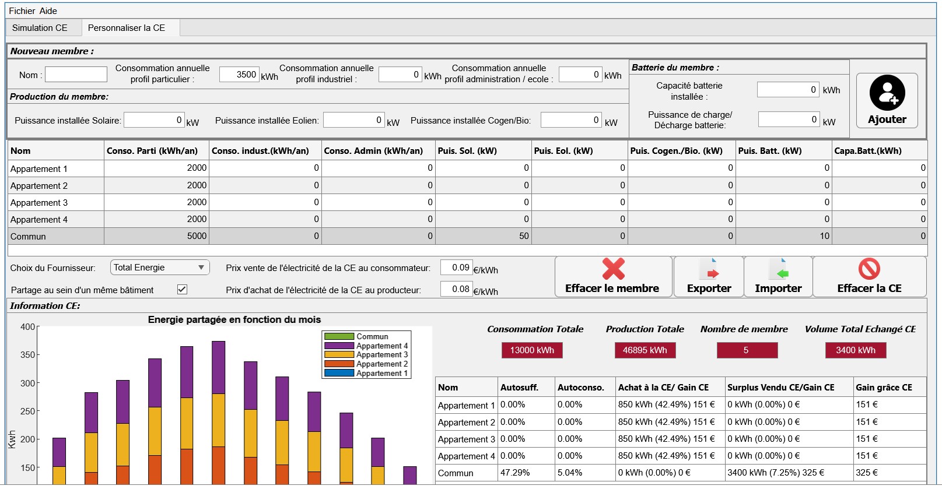This screenshot has height=496, width=942.
Task: Click the Ajouter add-member icon
Action: (887, 93)
